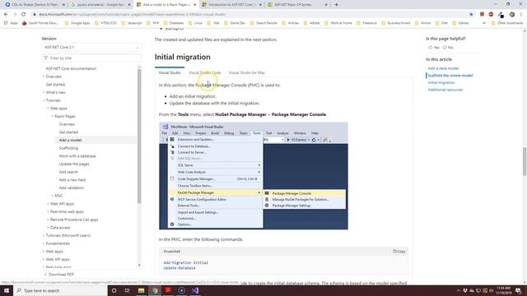Open the ASP.NET Core 2.1 version dropdown

(91, 48)
